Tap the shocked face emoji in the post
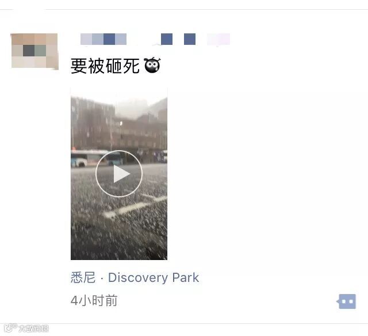 (152, 65)
